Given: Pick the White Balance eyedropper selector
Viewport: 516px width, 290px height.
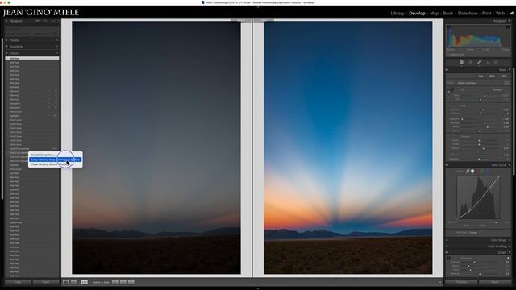Looking at the screenshot, I should [x=451, y=91].
